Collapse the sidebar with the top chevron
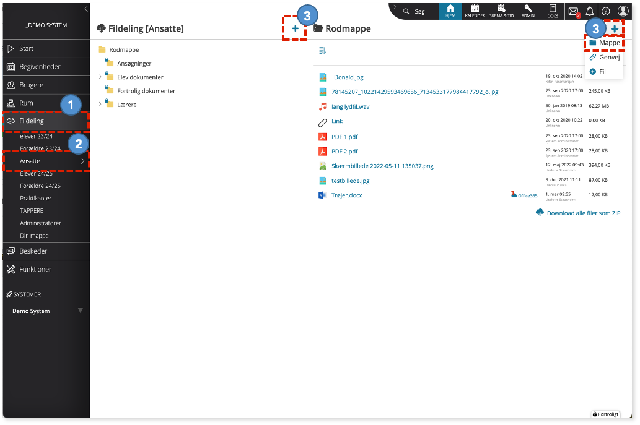Screen dimensions: 640x425 [x=86, y=9]
